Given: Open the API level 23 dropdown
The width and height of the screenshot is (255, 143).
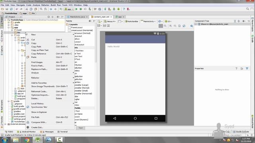Looking at the screenshot, I should coord(168,21).
